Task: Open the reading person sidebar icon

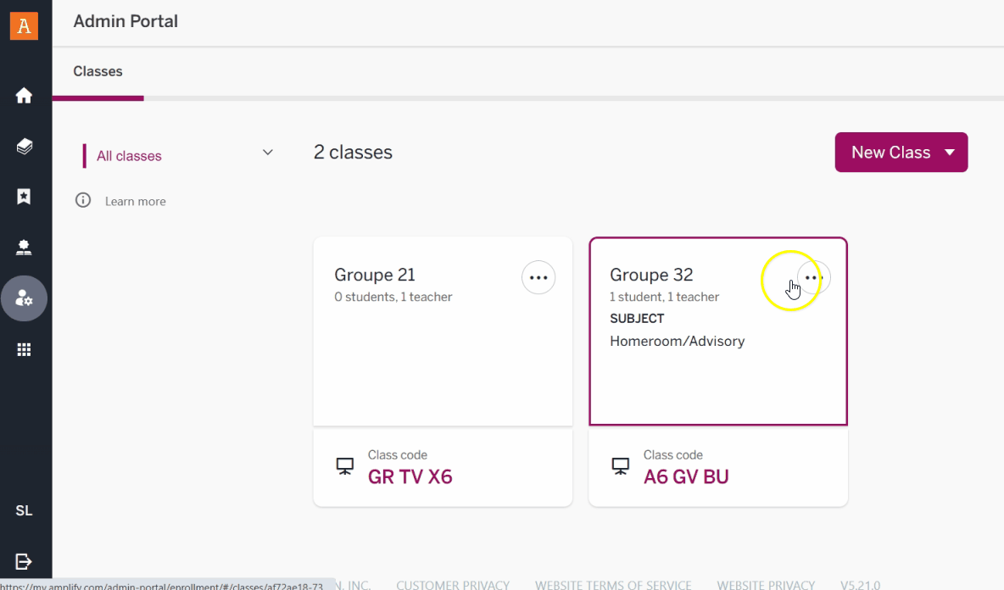Action: (x=24, y=248)
